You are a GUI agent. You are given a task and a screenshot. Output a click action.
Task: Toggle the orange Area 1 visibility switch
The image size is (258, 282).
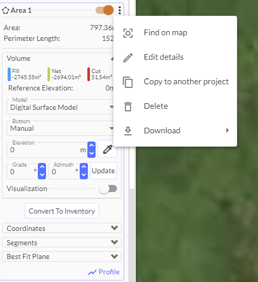coord(105,10)
